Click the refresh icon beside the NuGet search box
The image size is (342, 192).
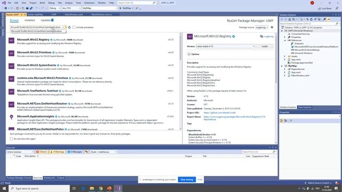point(69,27)
